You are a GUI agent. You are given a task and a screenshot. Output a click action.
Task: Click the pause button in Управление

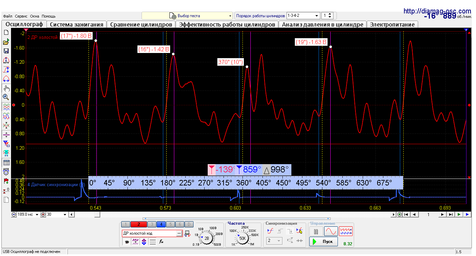click(316, 231)
